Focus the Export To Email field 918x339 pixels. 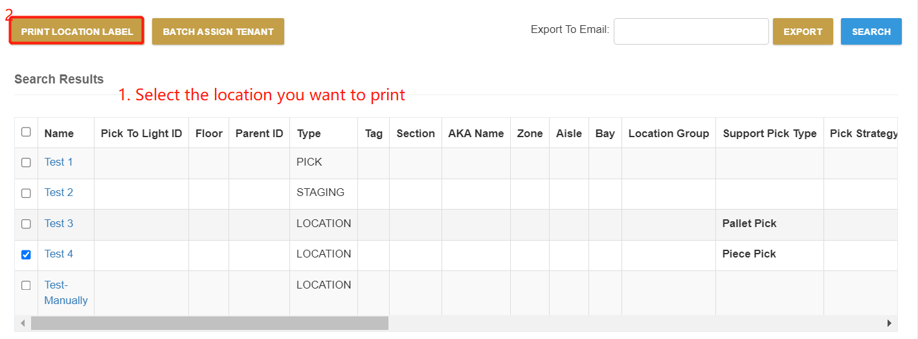tap(691, 31)
